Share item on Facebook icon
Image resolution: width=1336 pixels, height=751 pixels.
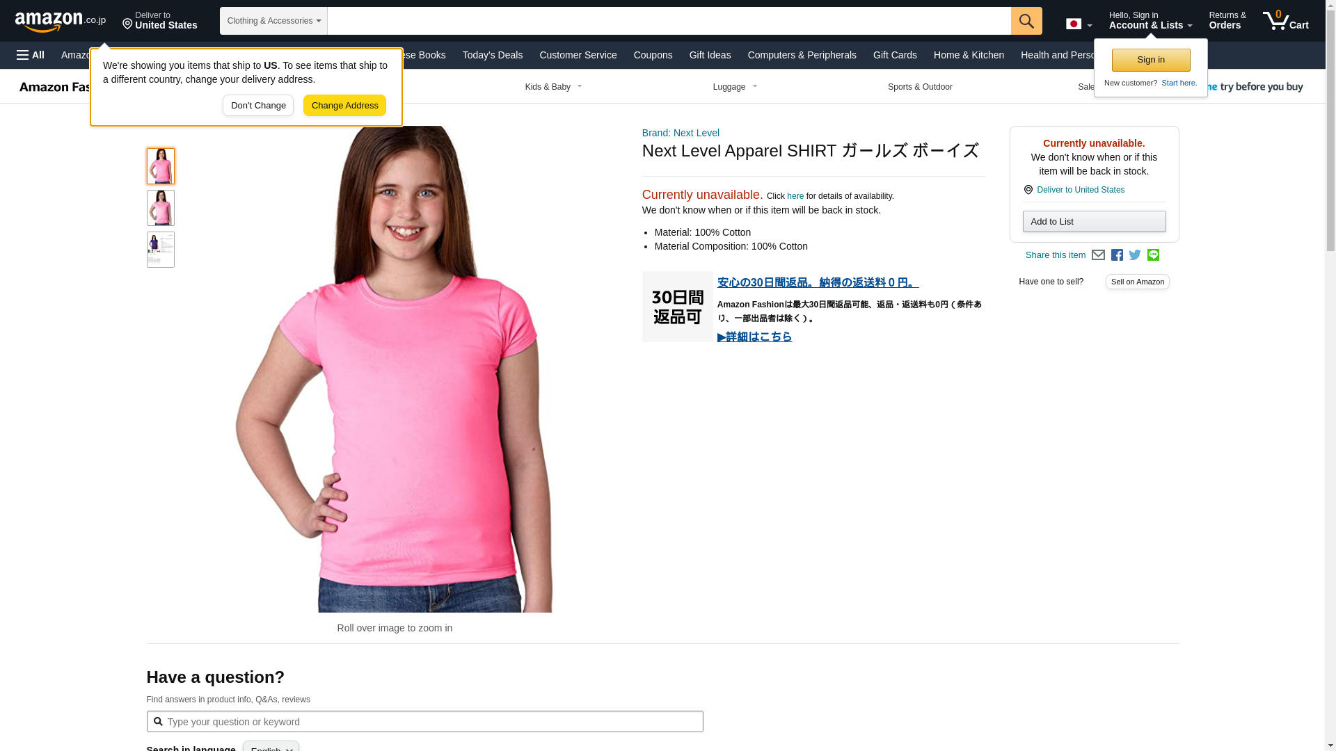(x=1117, y=255)
